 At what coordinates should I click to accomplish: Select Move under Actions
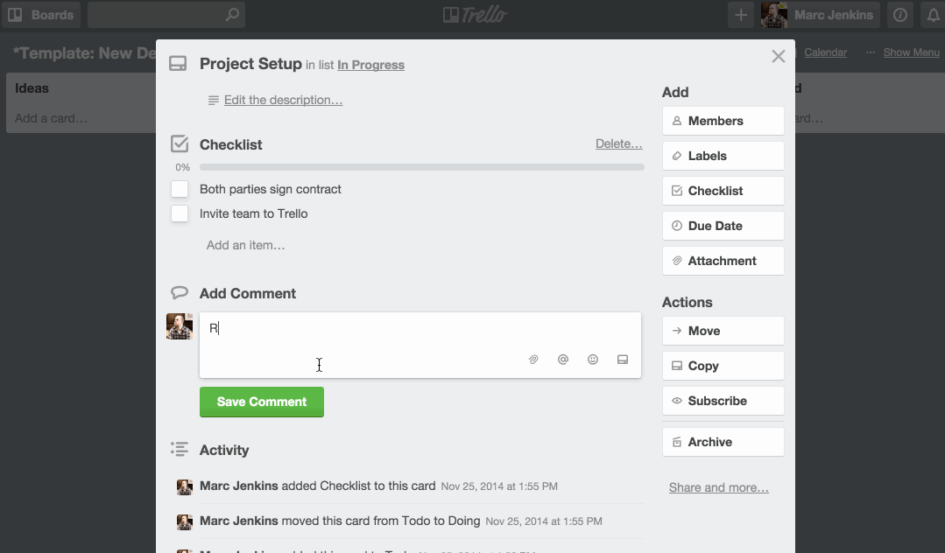tap(723, 331)
